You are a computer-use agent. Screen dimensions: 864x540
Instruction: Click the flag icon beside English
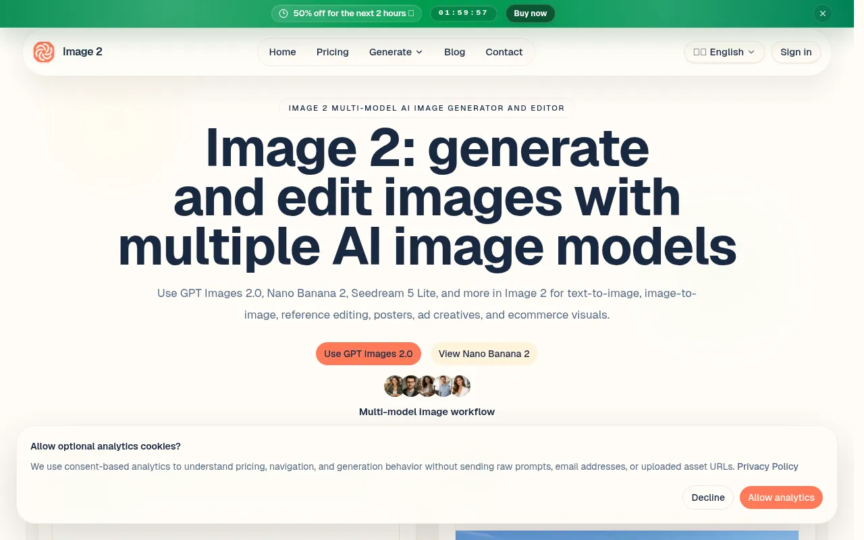point(700,52)
